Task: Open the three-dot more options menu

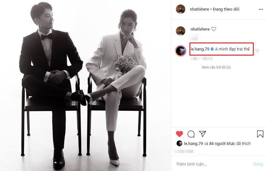Action: (x=261, y=9)
